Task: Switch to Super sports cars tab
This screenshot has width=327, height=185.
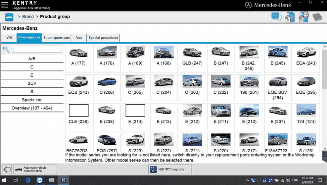Action: coord(57,38)
